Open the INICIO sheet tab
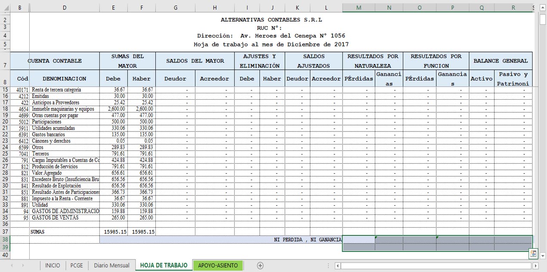 [53, 266]
